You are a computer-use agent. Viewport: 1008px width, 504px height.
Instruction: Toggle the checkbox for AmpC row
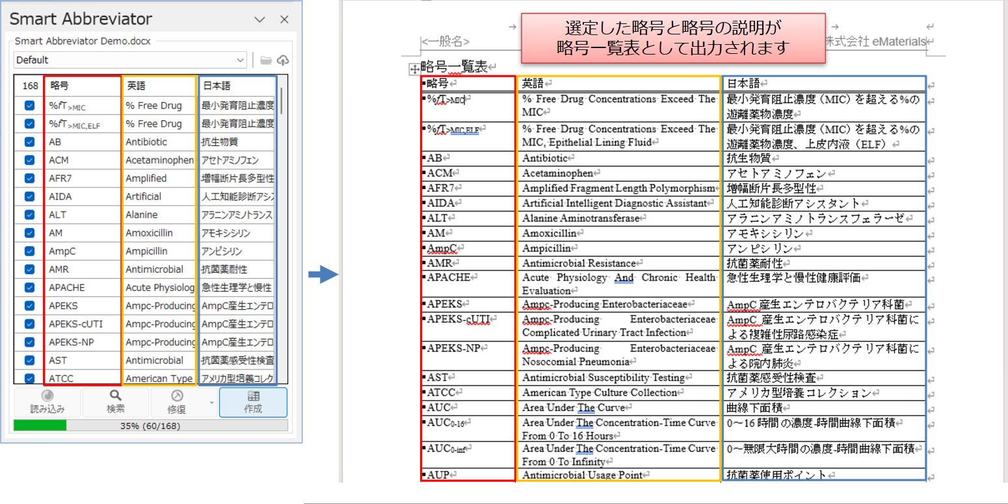pos(29,251)
